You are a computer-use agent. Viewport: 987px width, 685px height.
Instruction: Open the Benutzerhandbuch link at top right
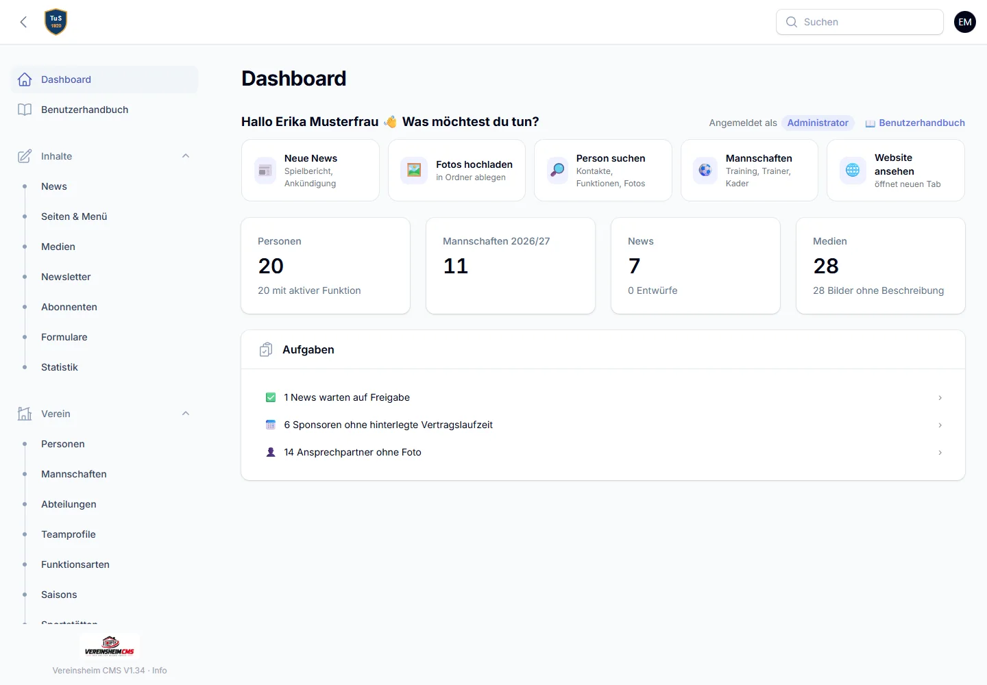click(x=915, y=123)
